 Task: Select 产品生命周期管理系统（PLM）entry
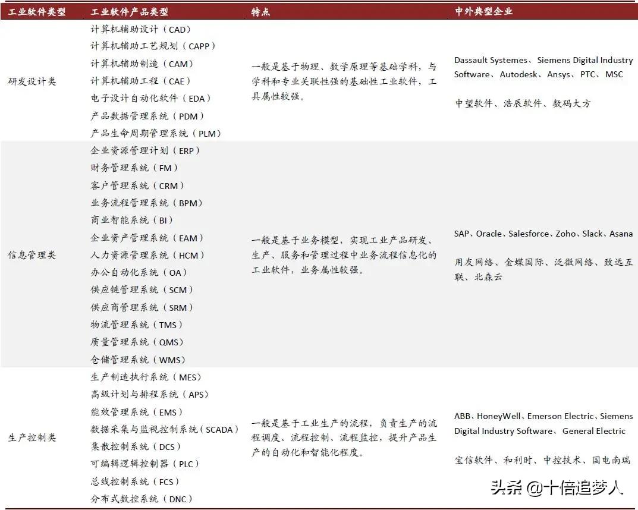point(156,133)
